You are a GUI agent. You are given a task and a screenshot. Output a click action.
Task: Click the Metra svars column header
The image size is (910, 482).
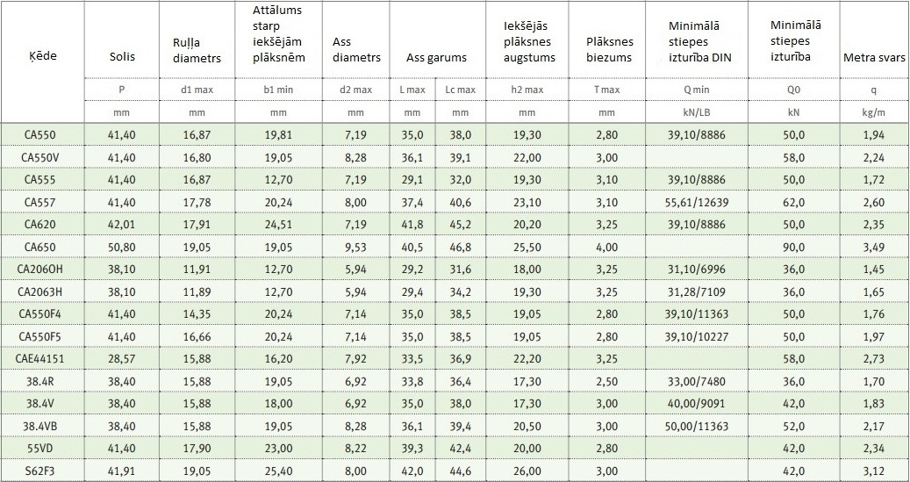point(874,57)
